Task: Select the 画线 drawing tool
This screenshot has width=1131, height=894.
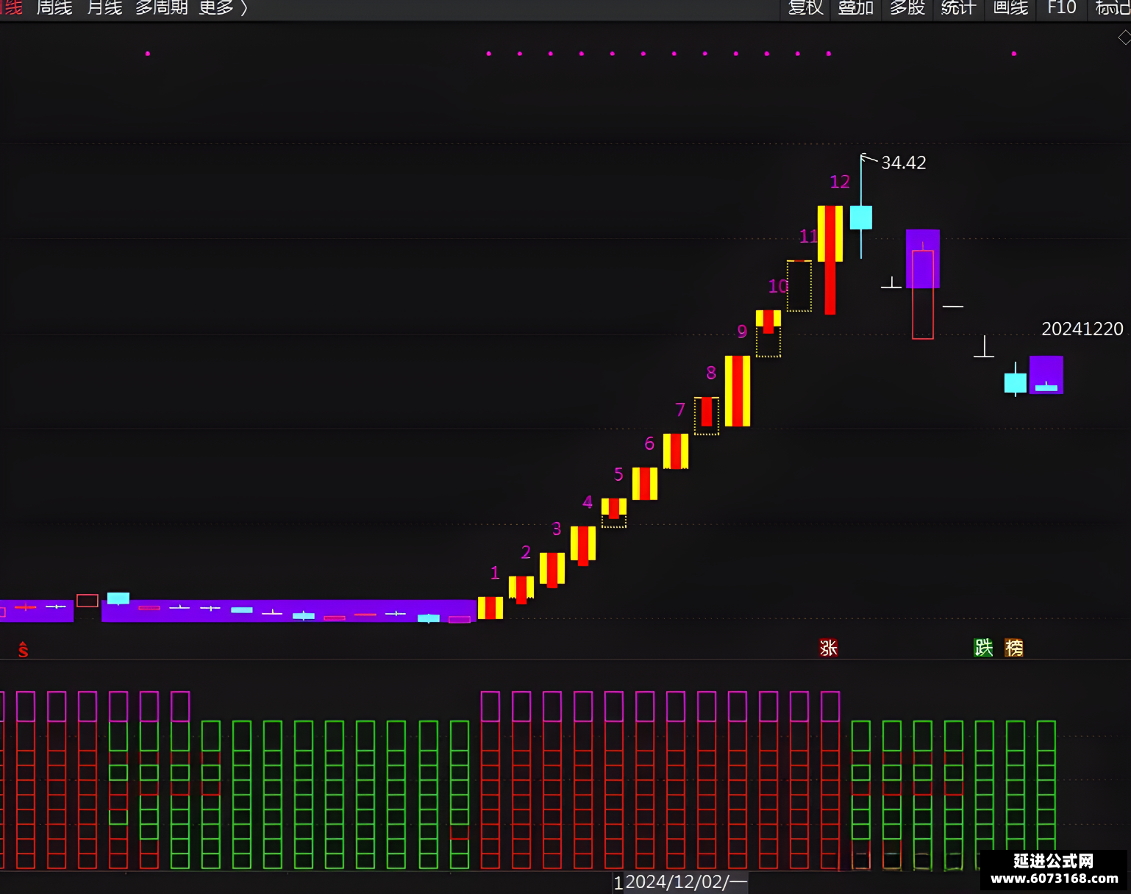Action: coord(1010,7)
